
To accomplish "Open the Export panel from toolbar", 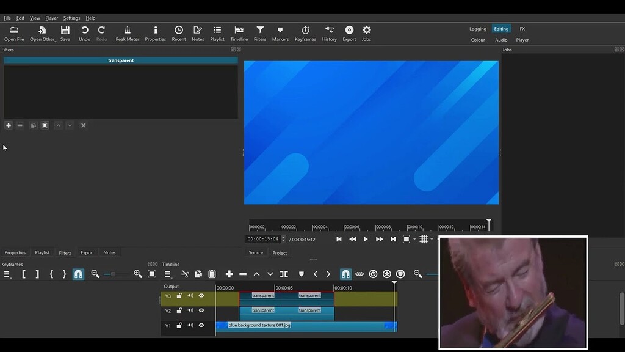I will pos(349,33).
